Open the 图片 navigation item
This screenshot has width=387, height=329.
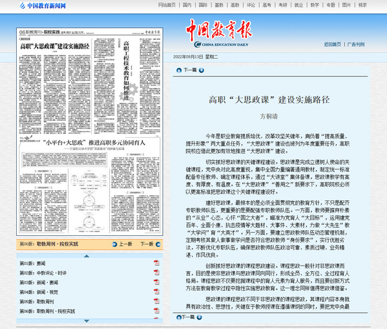(x=346, y=5)
